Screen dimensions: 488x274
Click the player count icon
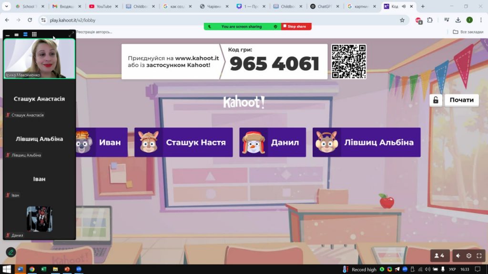[x=439, y=256]
